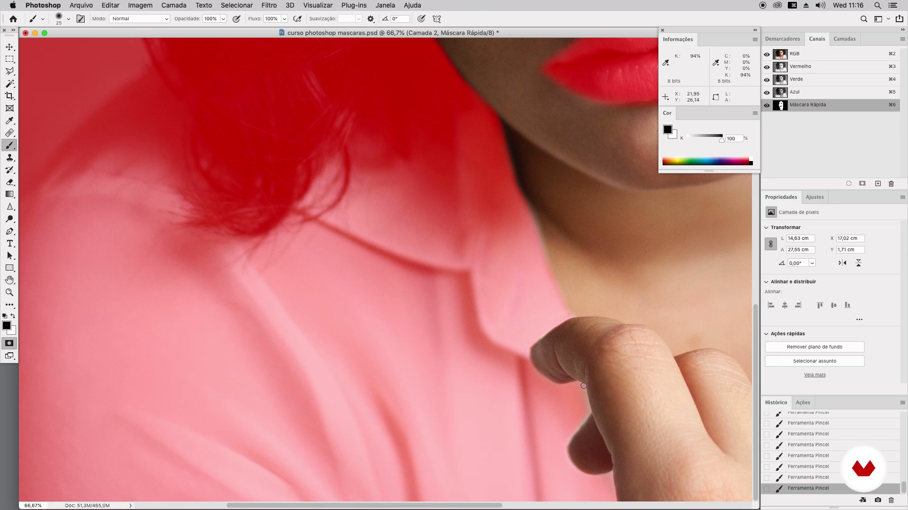This screenshot has height=510, width=908.
Task: Open the Veja mais link
Action: tap(814, 375)
